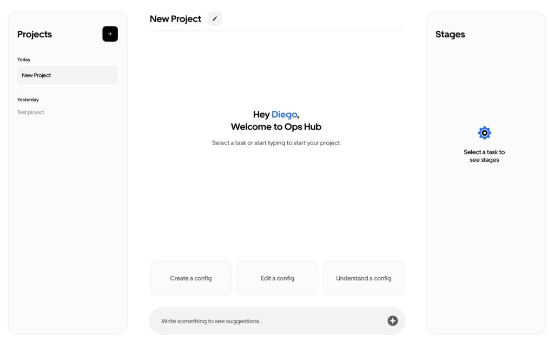Image resolution: width=554 pixels, height=346 pixels.
Task: Choose the Edit a config card
Action: pyautogui.click(x=277, y=278)
